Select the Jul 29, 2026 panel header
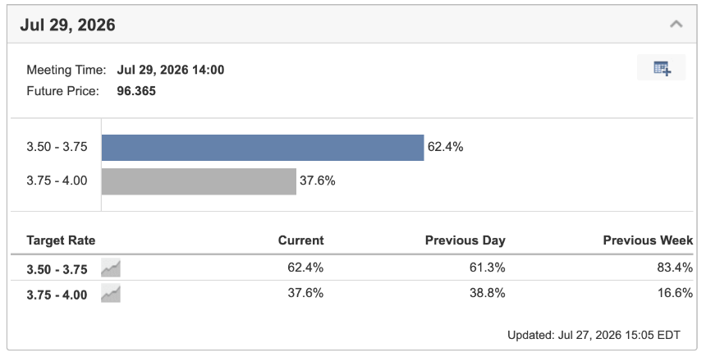This screenshot has height=357, width=706. 352,25
